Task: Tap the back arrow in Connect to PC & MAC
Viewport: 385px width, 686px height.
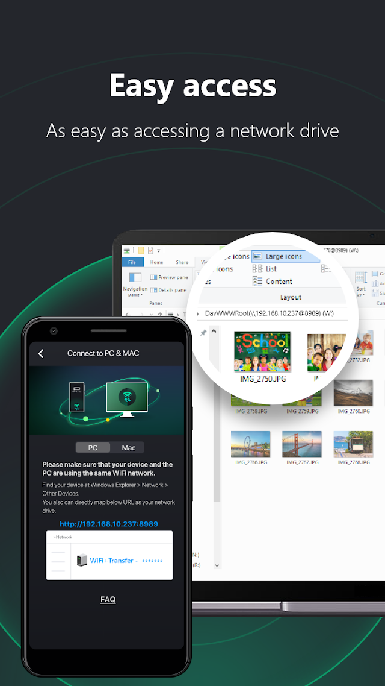Action: 41,353
